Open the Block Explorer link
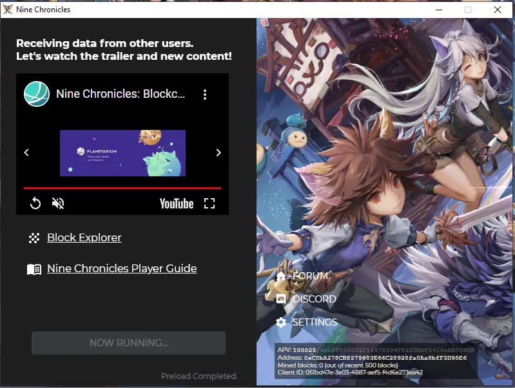 tap(84, 237)
